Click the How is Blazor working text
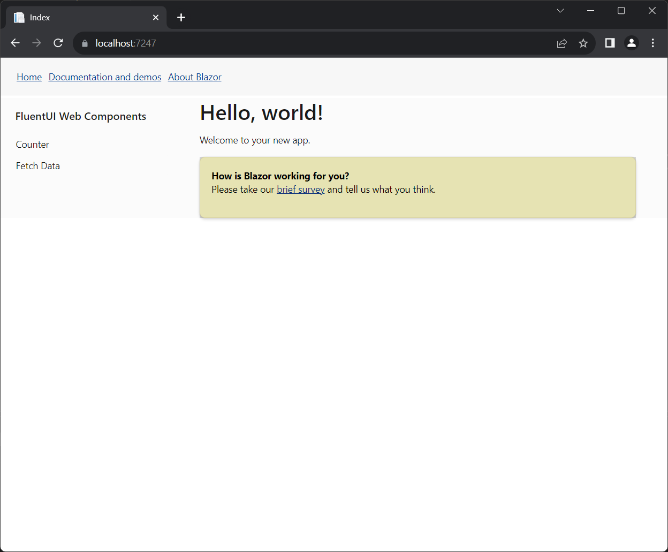Image resolution: width=668 pixels, height=552 pixels. pyautogui.click(x=280, y=176)
